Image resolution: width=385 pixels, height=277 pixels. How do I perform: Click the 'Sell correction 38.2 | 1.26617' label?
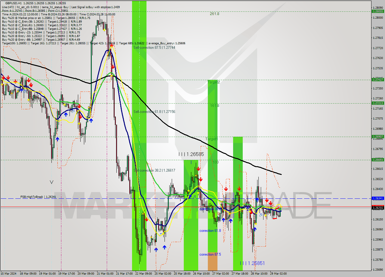pyautogui.click(x=154, y=170)
